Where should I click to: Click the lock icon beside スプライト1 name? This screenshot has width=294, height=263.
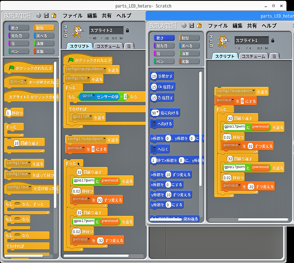(273, 40)
